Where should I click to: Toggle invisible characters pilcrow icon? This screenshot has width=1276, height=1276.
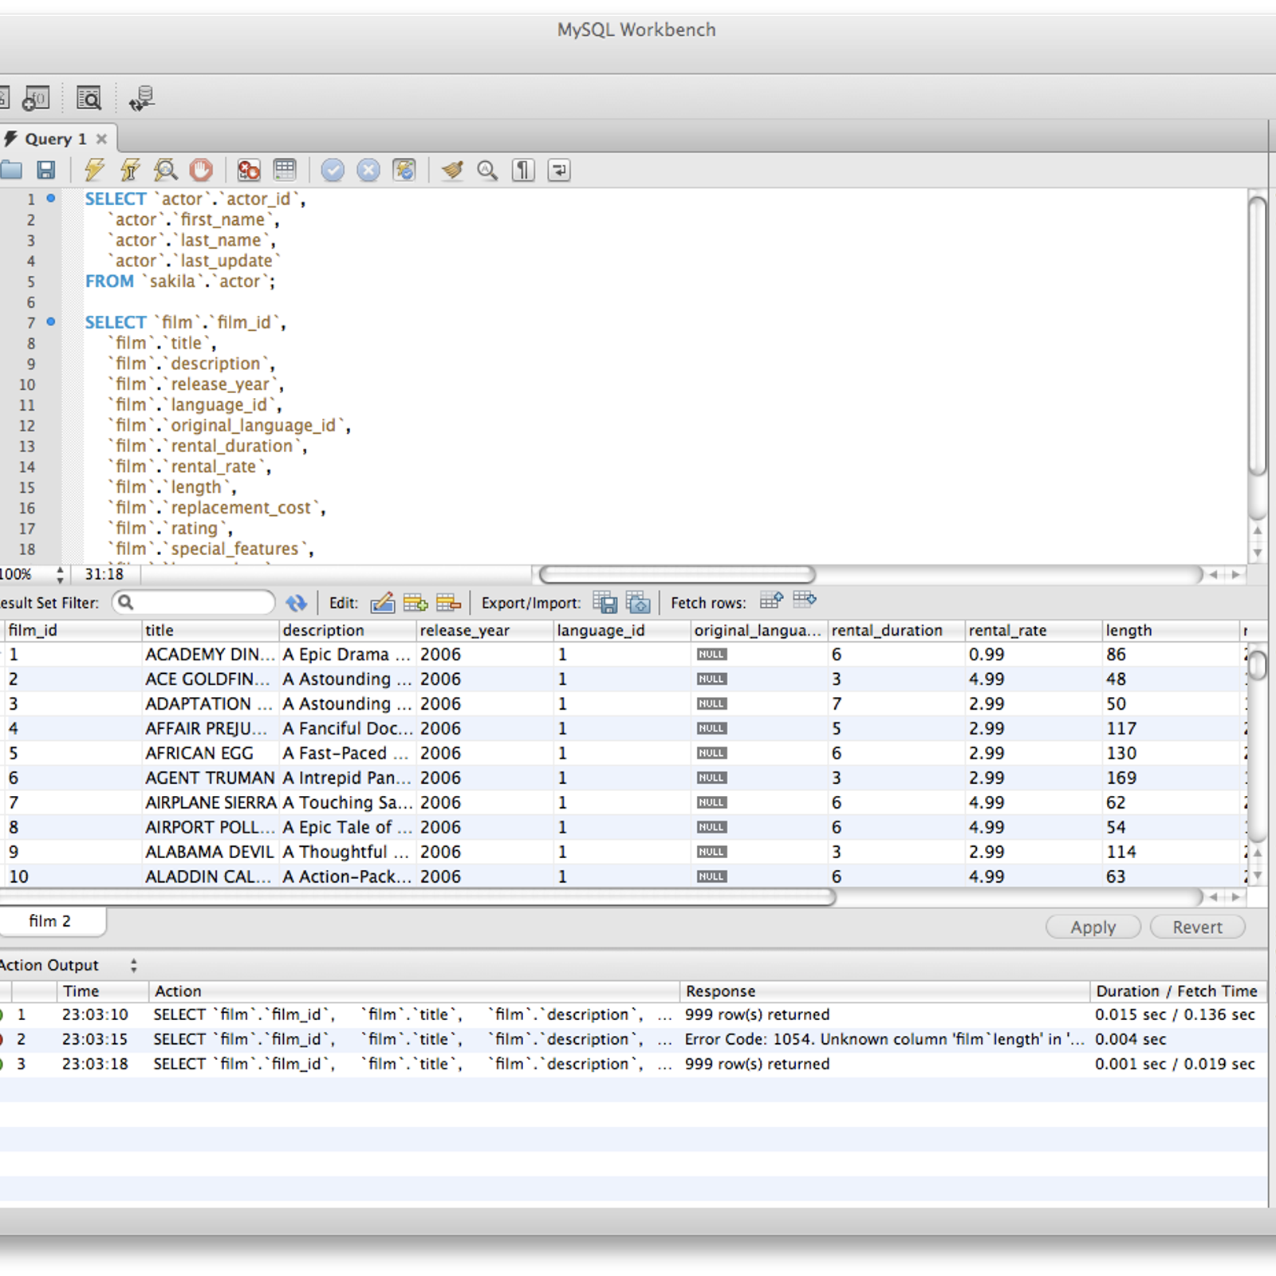[523, 170]
